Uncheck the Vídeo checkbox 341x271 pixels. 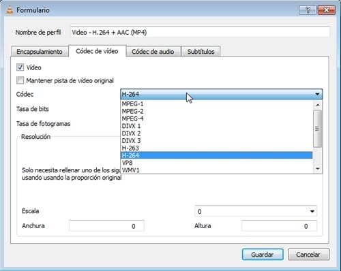[x=20, y=67]
